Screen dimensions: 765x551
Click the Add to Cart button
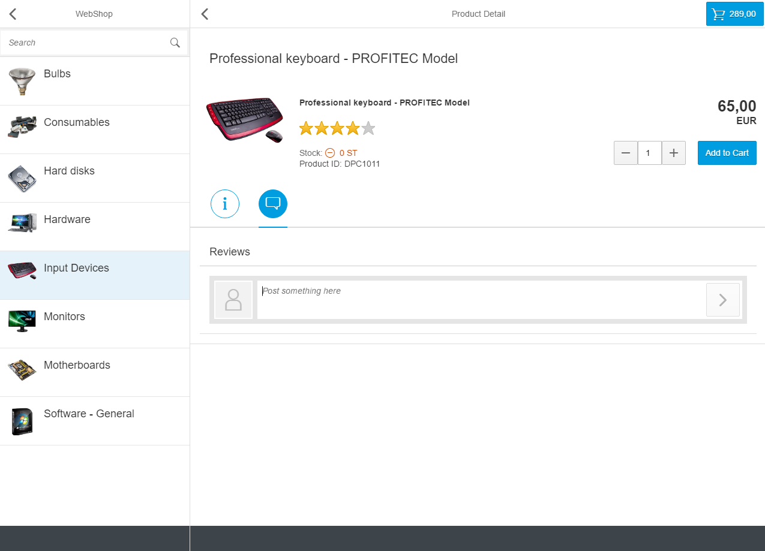pos(727,153)
